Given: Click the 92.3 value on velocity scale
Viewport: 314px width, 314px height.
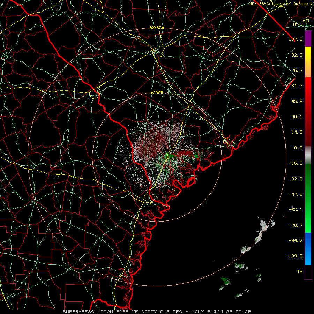Looking at the screenshot, I should click(297, 55).
